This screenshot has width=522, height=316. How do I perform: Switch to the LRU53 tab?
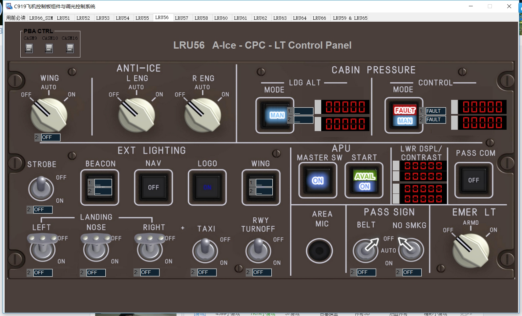103,18
